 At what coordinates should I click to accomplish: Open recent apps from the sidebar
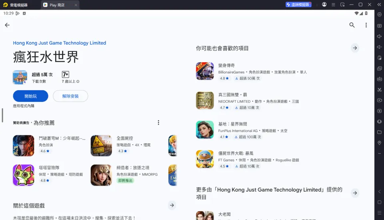click(x=379, y=213)
